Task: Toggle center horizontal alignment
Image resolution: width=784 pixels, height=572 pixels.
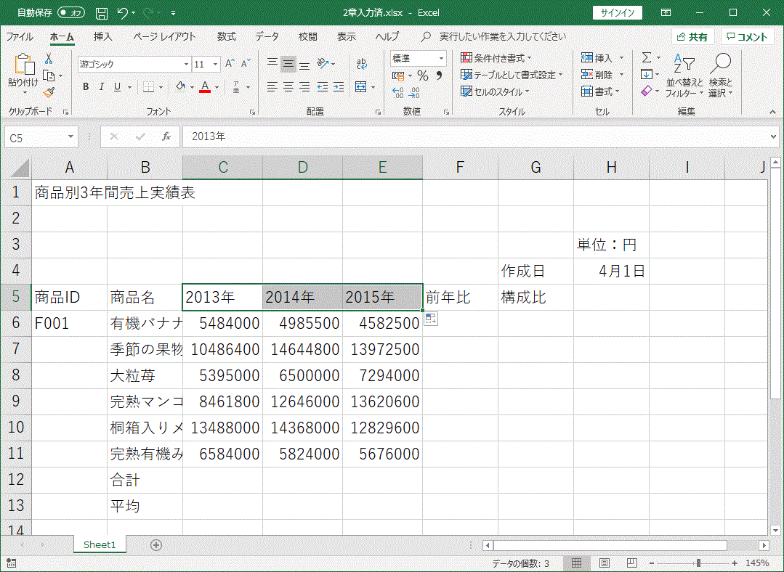Action: [x=288, y=87]
